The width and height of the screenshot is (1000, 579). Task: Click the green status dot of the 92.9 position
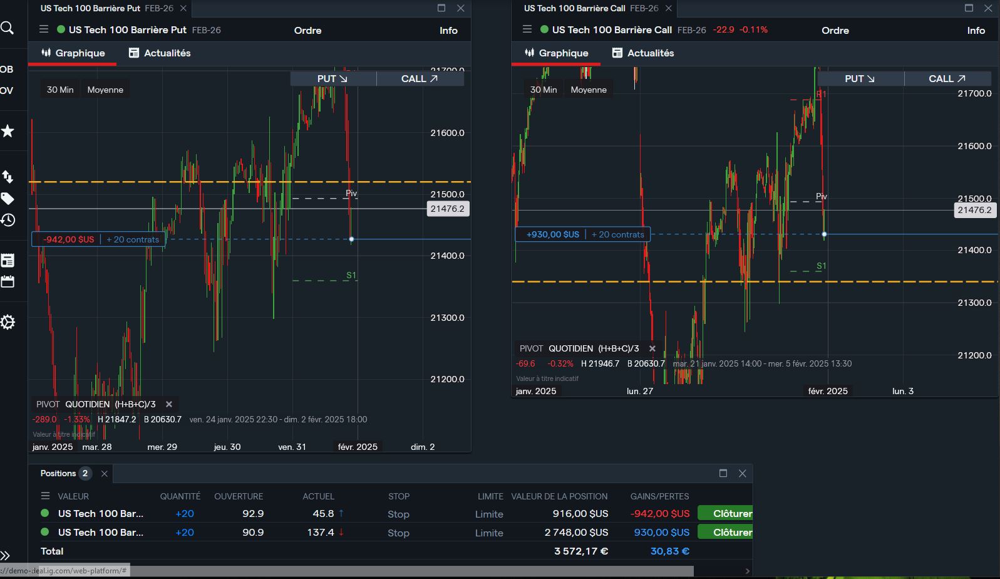tap(45, 513)
